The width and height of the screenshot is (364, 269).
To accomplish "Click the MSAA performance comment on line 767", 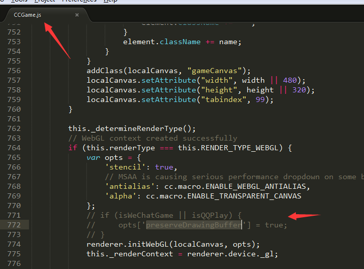I will tap(234, 177).
